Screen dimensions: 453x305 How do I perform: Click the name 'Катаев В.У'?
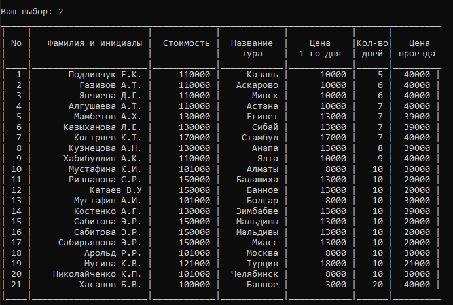coord(116,190)
